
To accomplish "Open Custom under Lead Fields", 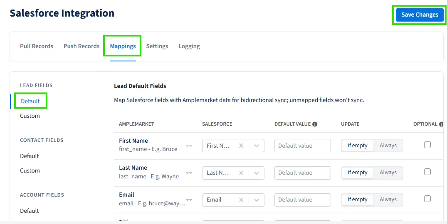I will (x=30, y=116).
